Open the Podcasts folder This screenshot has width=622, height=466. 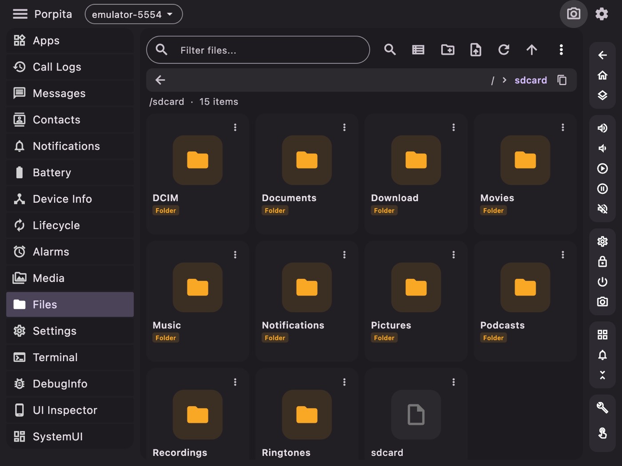tap(525, 301)
